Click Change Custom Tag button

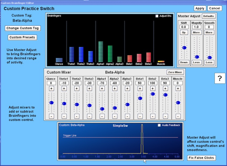pos(23,28)
